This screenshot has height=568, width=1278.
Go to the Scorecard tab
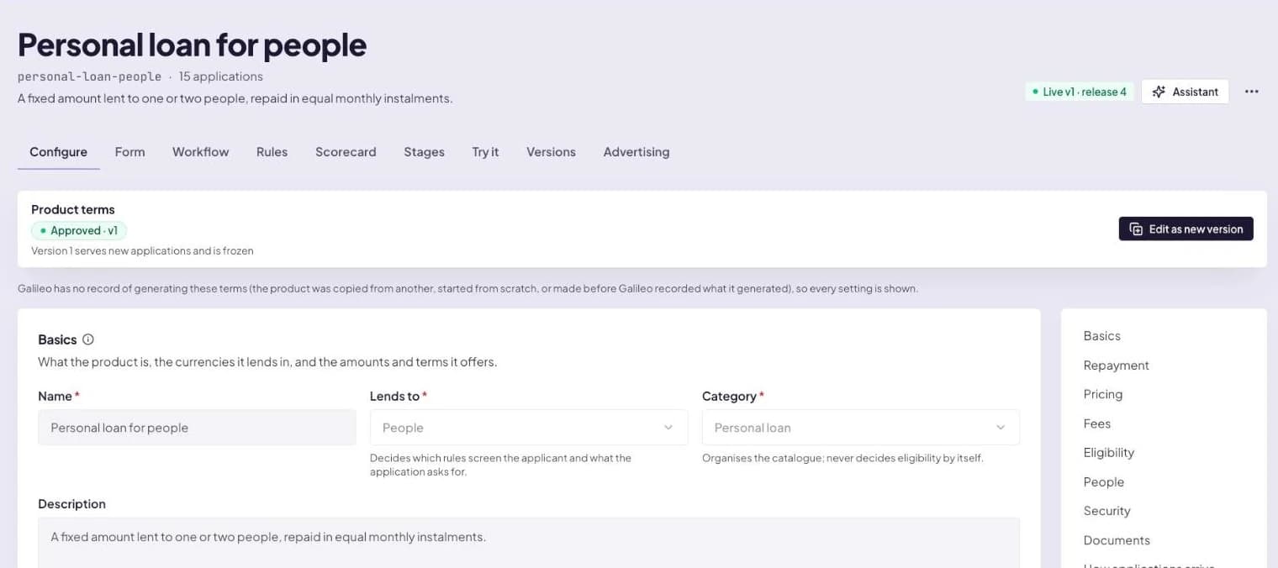pos(346,152)
